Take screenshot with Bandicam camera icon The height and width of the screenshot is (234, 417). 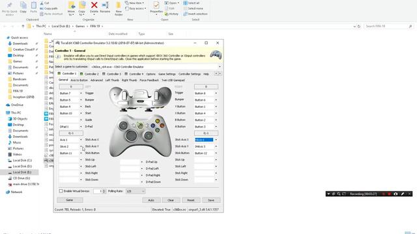click(395, 194)
